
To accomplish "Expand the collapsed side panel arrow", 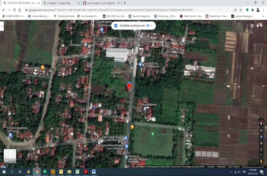I will (x=2, y=26).
